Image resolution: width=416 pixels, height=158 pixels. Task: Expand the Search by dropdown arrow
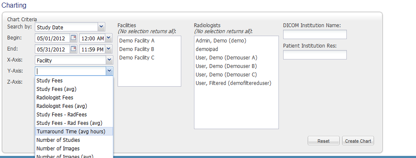click(x=101, y=27)
